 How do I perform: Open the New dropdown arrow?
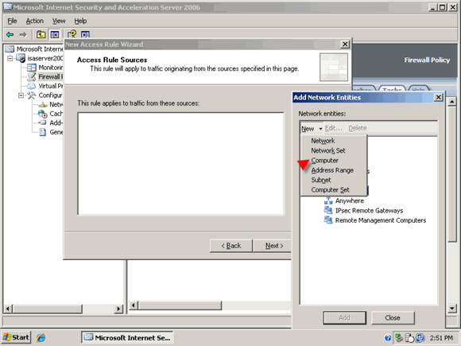(x=320, y=129)
